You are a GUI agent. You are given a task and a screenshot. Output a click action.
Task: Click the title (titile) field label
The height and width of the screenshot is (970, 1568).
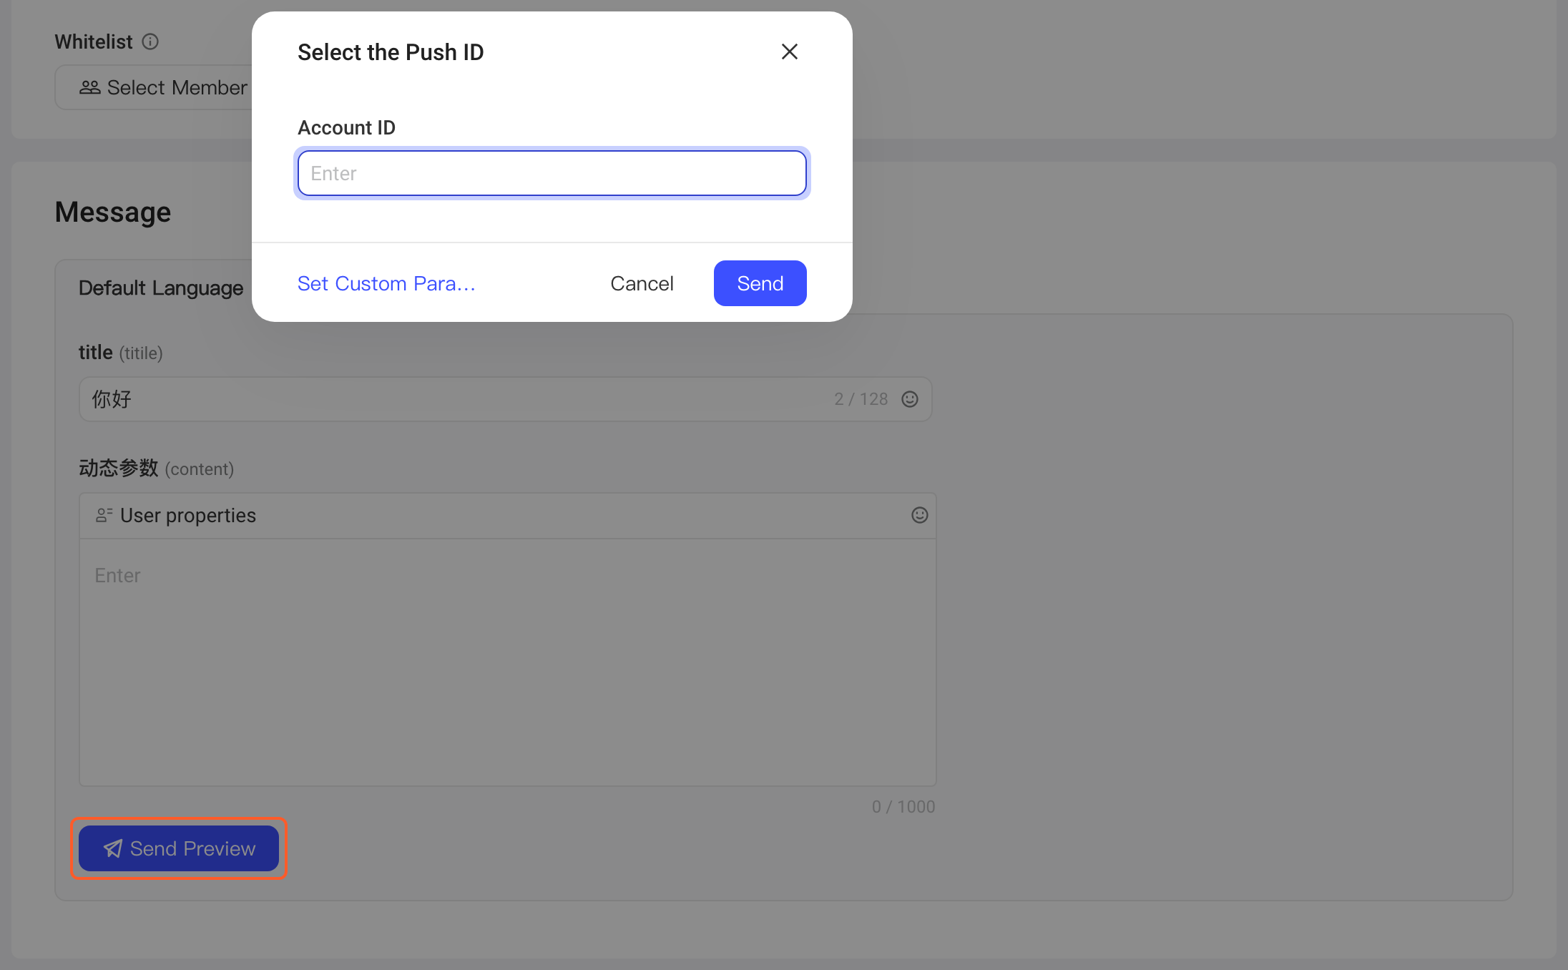pos(121,353)
